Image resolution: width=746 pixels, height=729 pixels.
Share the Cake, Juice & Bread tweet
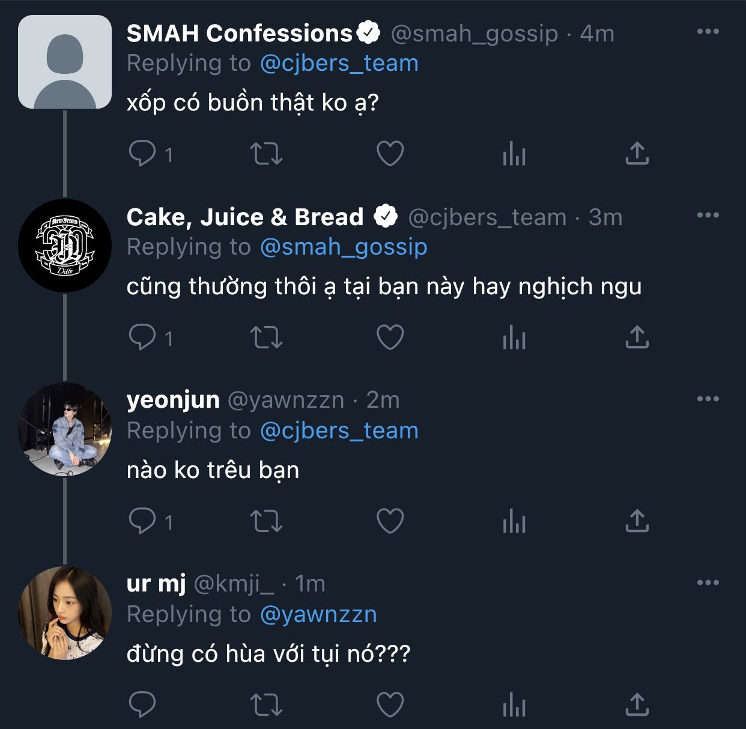(x=637, y=337)
